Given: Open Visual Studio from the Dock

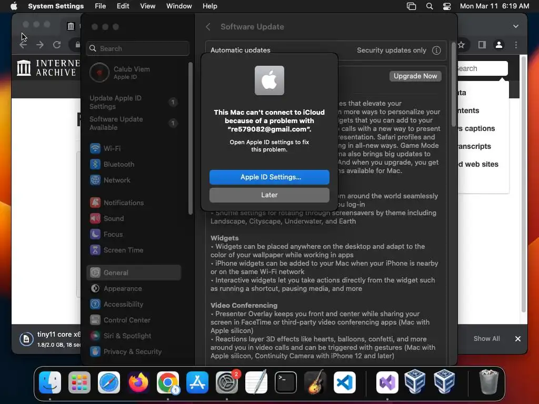Looking at the screenshot, I should pyautogui.click(x=387, y=382).
